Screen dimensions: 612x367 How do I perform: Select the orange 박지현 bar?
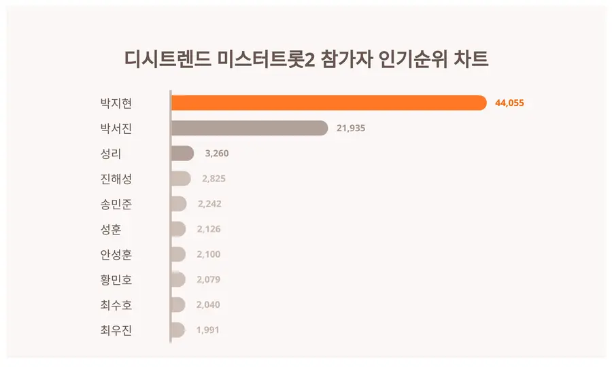click(x=328, y=103)
